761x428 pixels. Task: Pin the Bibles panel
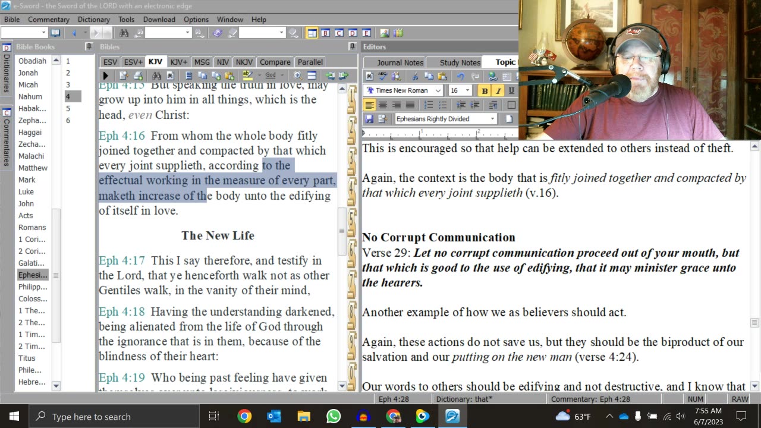click(353, 46)
